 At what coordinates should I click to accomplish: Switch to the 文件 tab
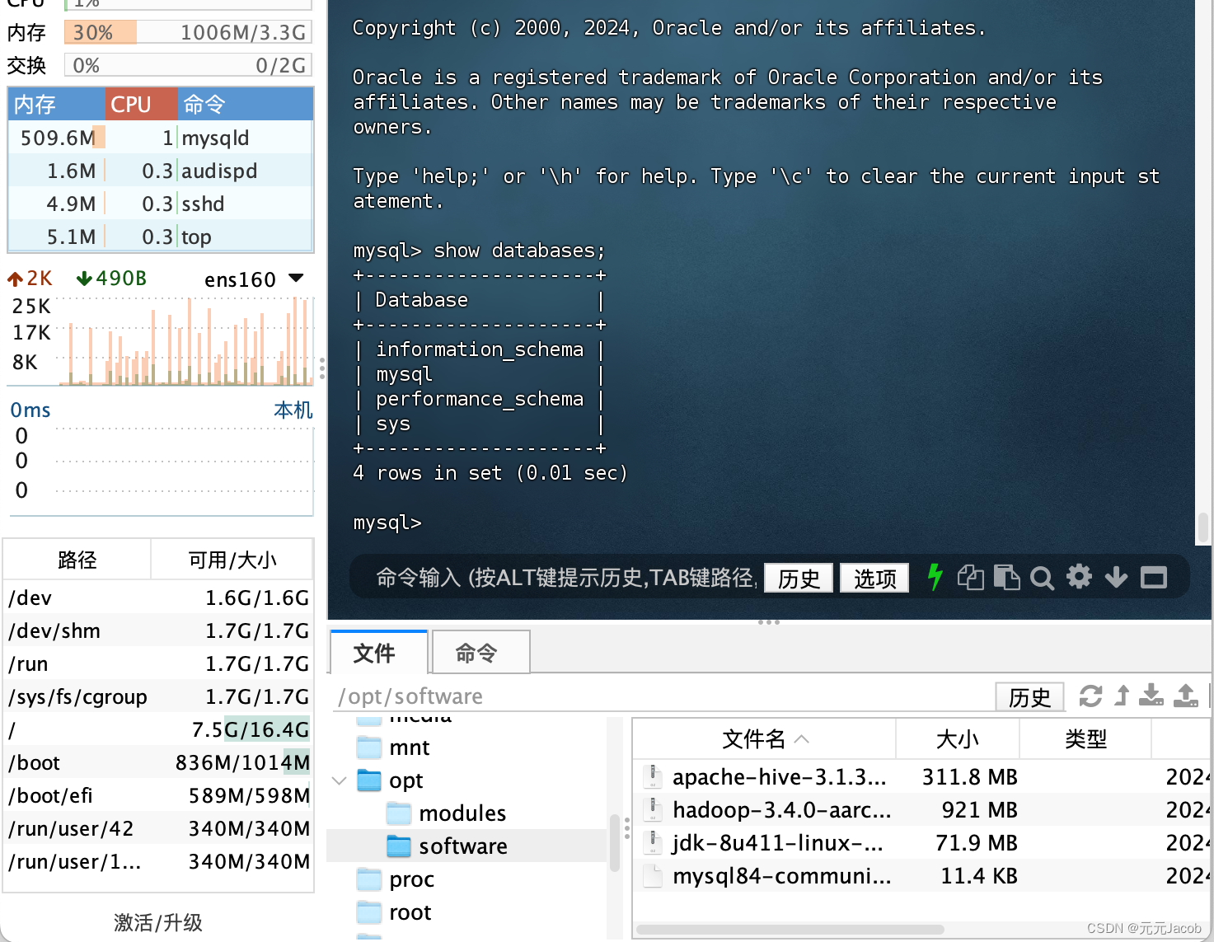pos(377,653)
